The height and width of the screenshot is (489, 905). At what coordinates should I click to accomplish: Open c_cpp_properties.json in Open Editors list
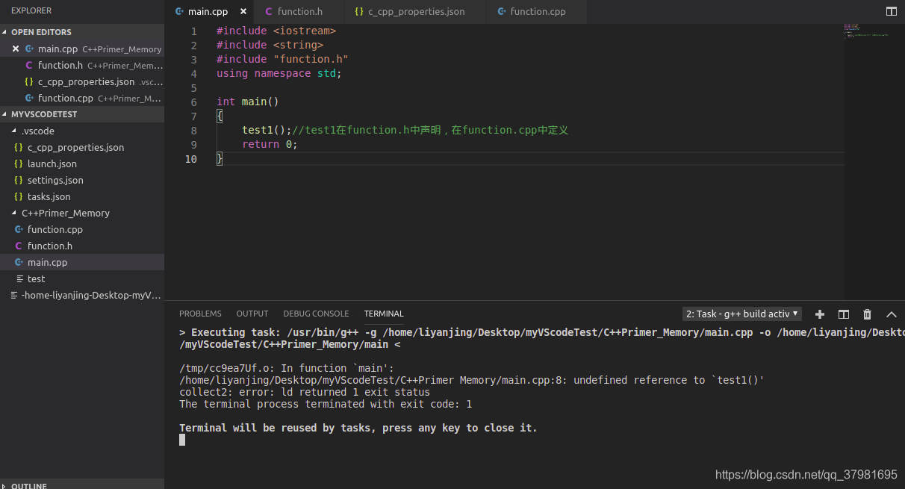coord(82,81)
